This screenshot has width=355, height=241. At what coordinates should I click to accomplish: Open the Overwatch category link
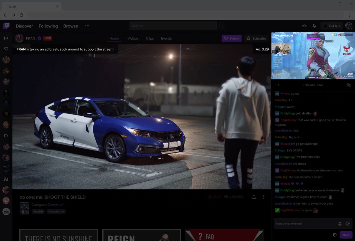click(x=56, y=205)
